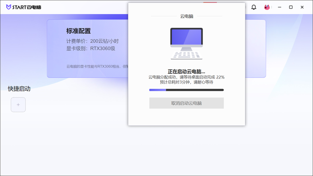
Task: Maximize the START window
Action: [291, 7]
